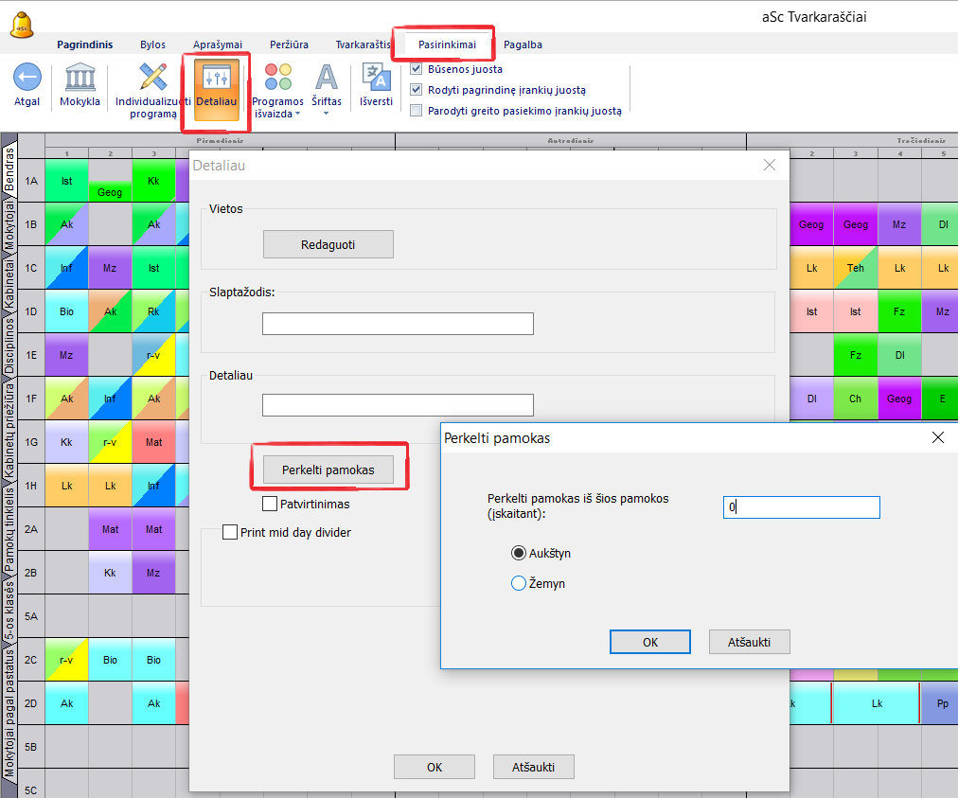This screenshot has height=798, width=958.
Task: Open the Pagalba tab
Action: [523, 44]
